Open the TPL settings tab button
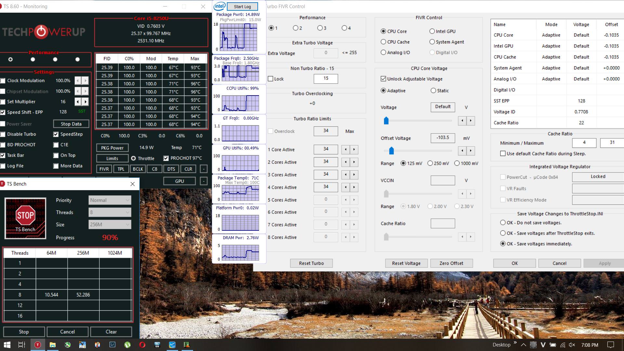This screenshot has height=351, width=624. [x=121, y=169]
